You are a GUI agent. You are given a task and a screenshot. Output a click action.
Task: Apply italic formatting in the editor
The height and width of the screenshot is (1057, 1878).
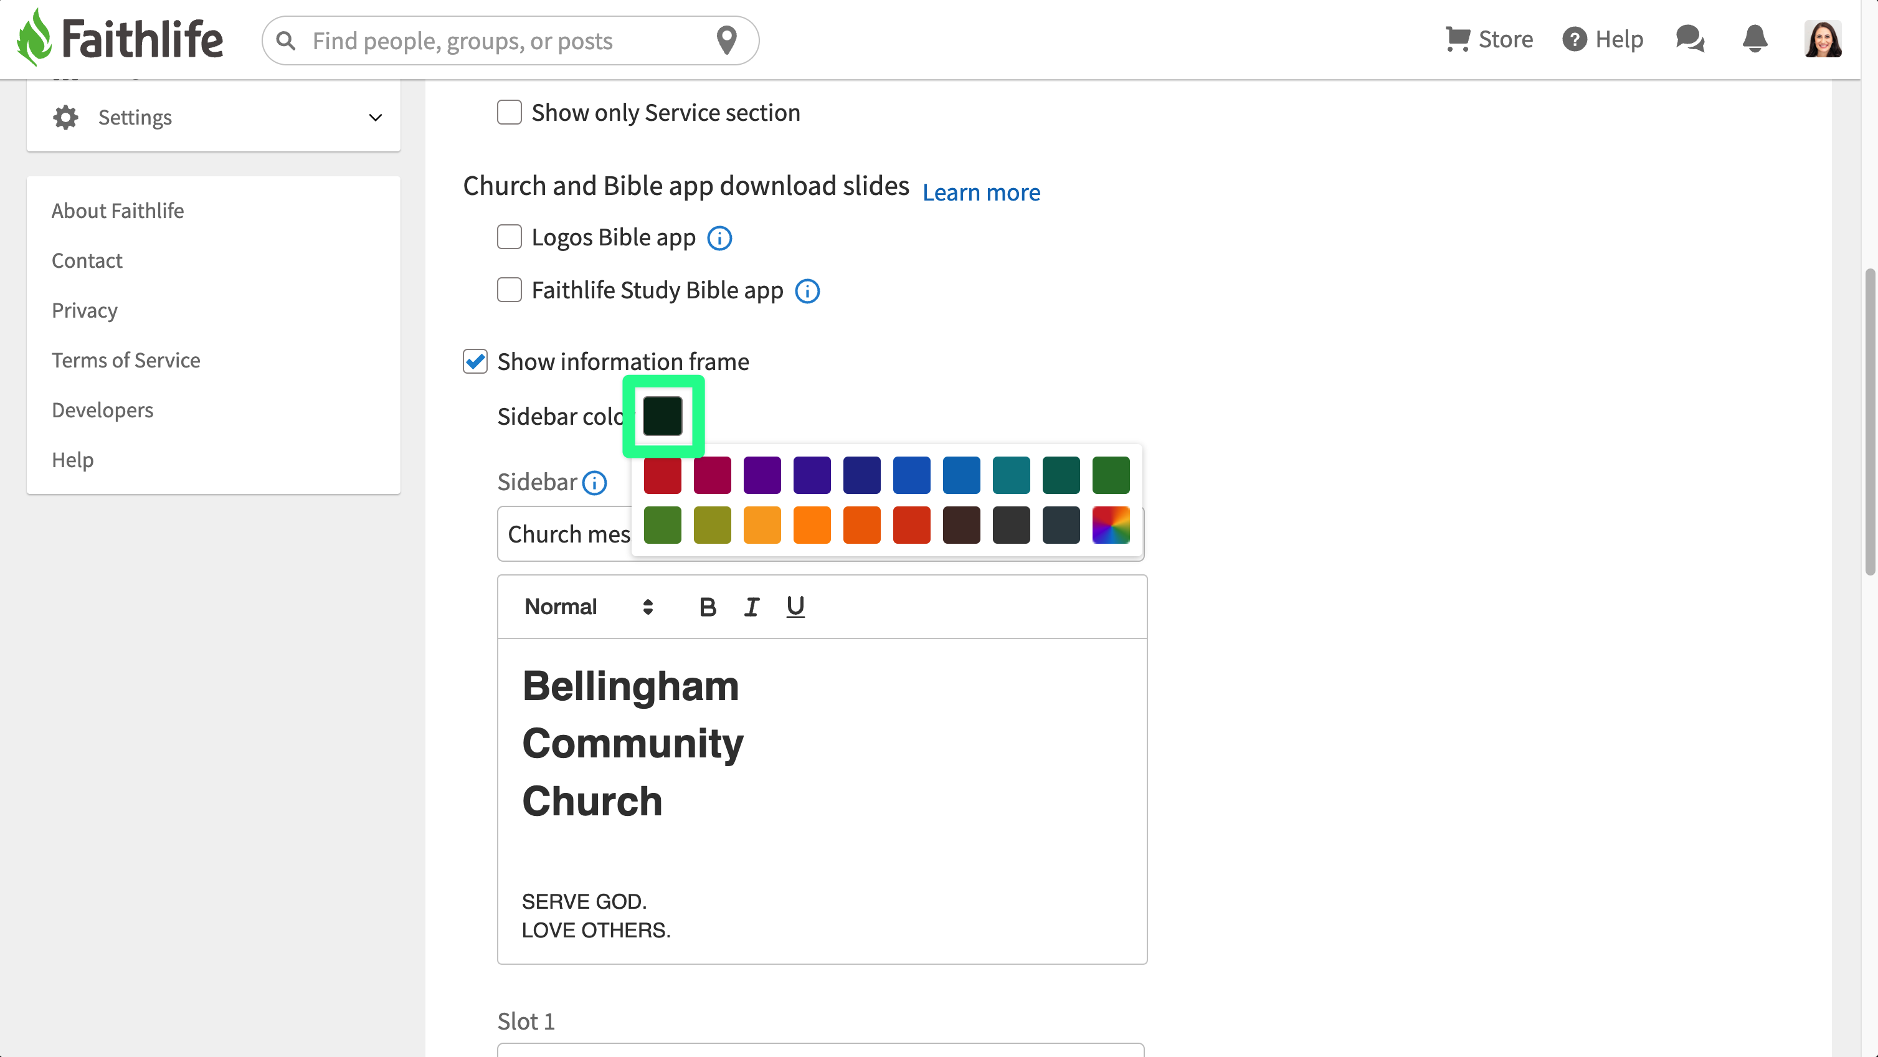[752, 607]
